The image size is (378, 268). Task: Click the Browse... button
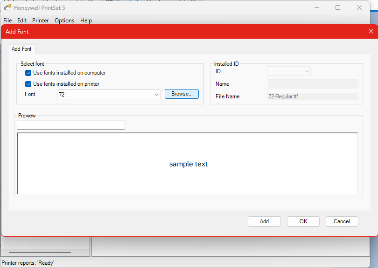point(182,94)
